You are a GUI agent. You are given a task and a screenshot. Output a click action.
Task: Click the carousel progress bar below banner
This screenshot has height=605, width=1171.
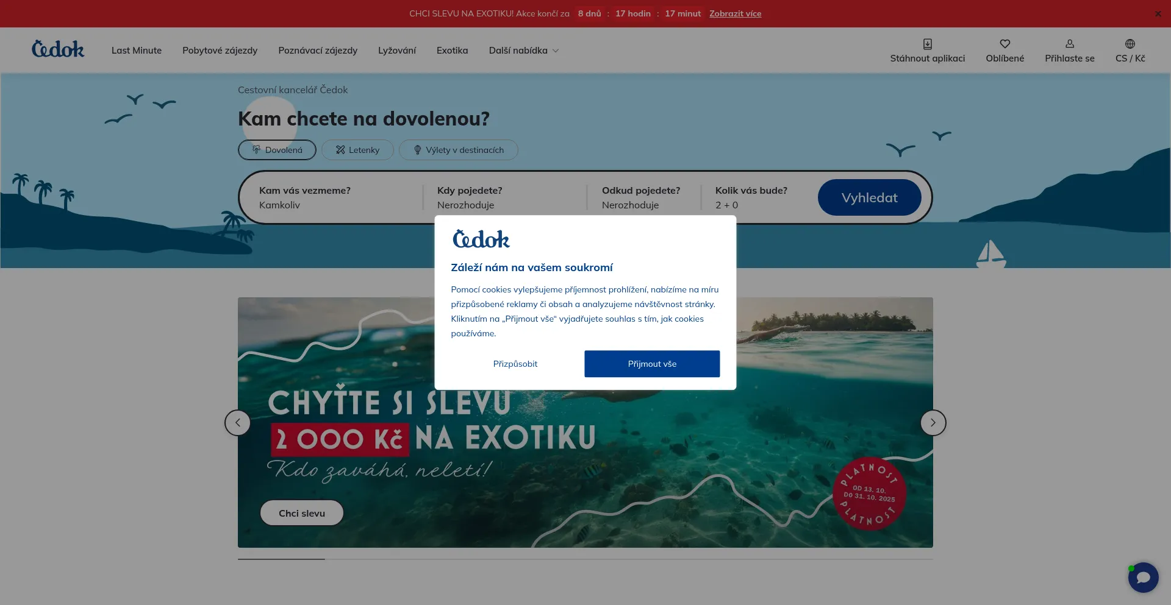point(585,559)
